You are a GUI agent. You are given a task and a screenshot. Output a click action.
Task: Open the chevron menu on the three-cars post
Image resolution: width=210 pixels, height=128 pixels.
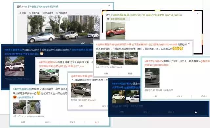109,5
